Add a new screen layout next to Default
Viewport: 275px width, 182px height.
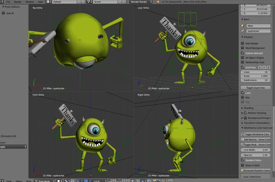[79, 2]
